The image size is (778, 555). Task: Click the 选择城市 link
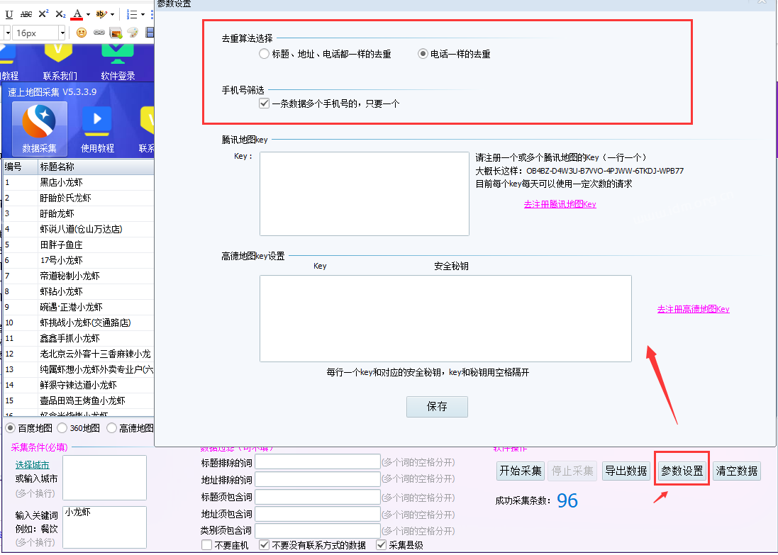point(32,465)
